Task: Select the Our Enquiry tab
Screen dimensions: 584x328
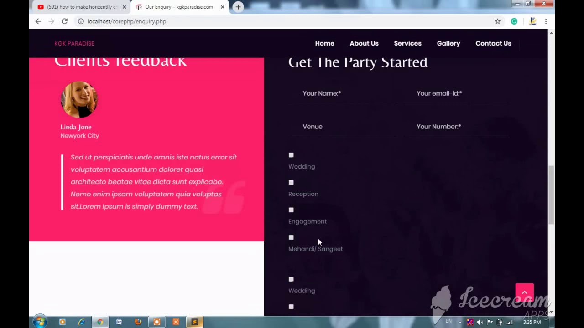Action: coord(179,7)
